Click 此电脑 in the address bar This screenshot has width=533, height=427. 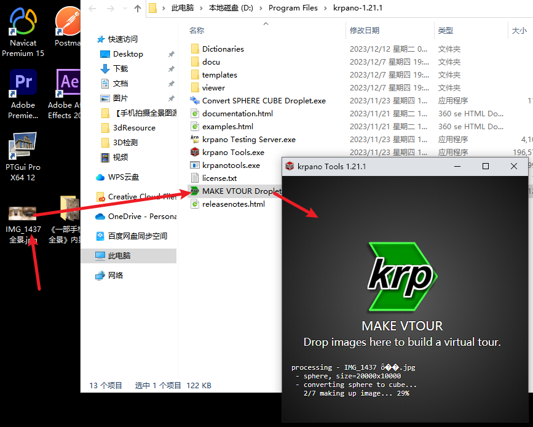[x=183, y=8]
